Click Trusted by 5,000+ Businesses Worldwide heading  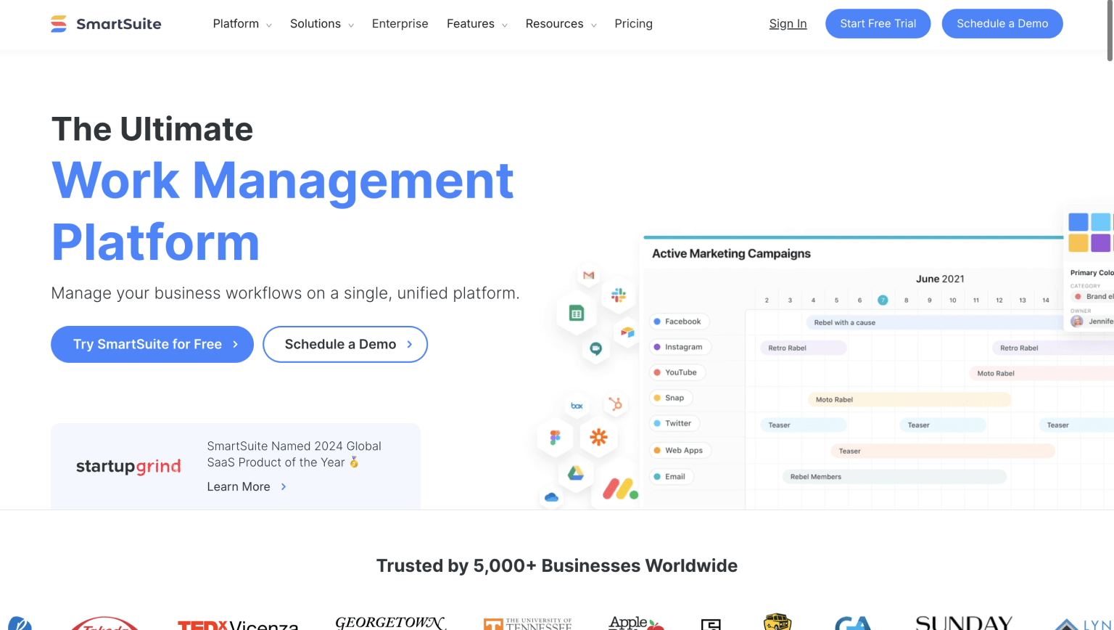(557, 566)
